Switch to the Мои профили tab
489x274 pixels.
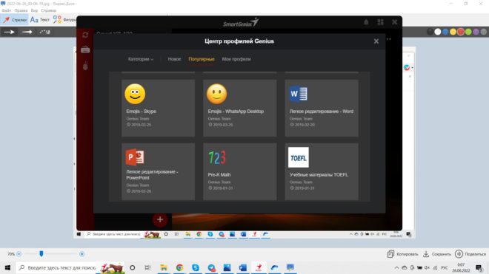(x=236, y=59)
